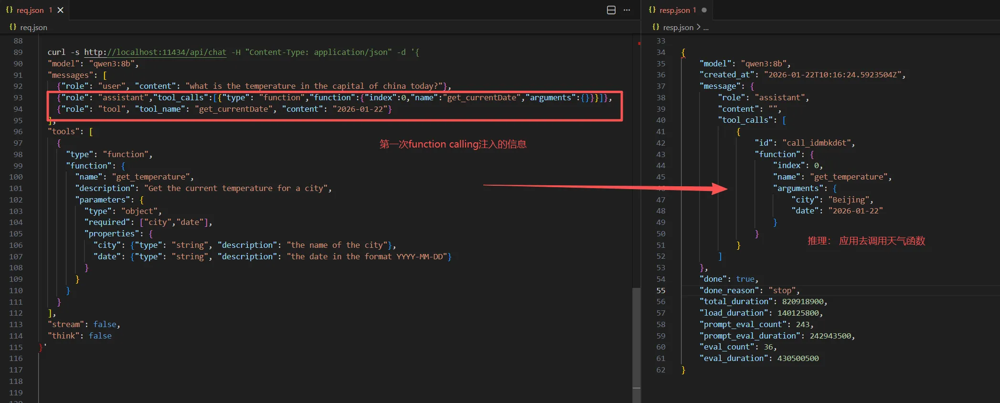Viewport: 1000px width, 403px height.
Task: Click line number 89 in req.json
Action: (18, 52)
